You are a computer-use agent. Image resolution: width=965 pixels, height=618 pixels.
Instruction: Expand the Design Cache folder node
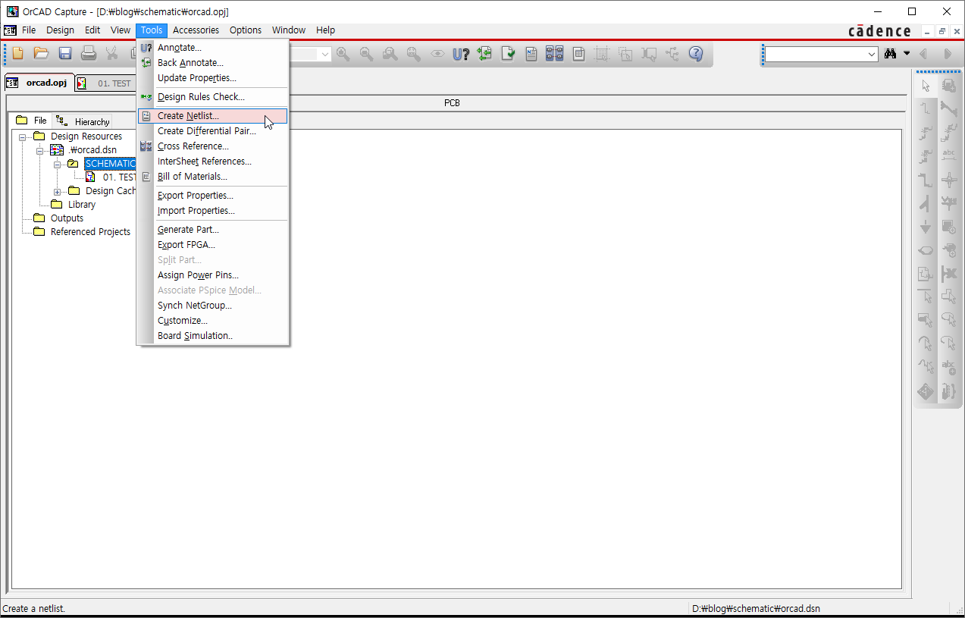pyautogui.click(x=57, y=191)
